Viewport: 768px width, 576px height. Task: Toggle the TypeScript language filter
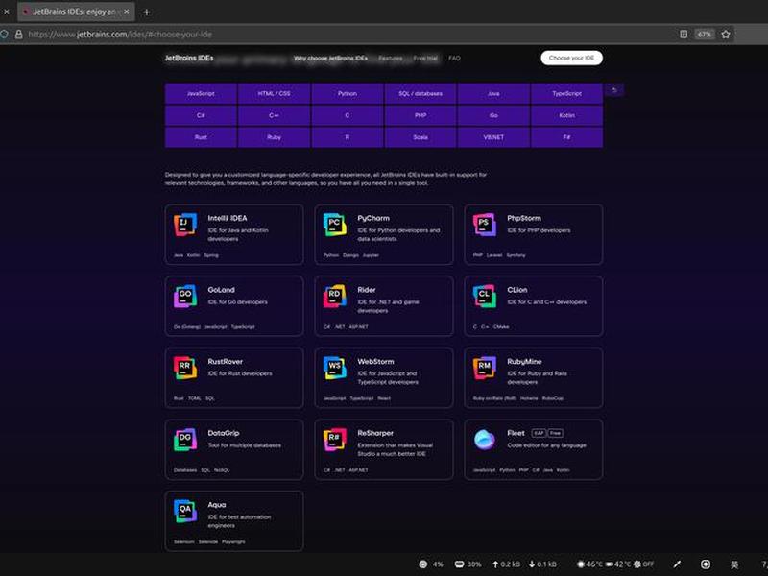[566, 93]
